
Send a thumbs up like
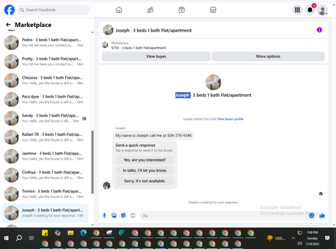coord(322,215)
